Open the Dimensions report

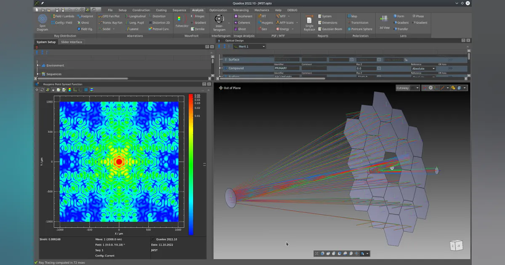click(327, 23)
